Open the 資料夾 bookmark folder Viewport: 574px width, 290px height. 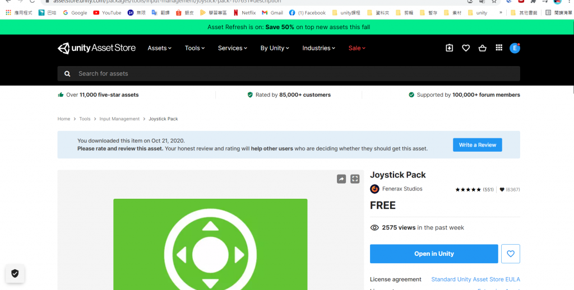coord(379,13)
